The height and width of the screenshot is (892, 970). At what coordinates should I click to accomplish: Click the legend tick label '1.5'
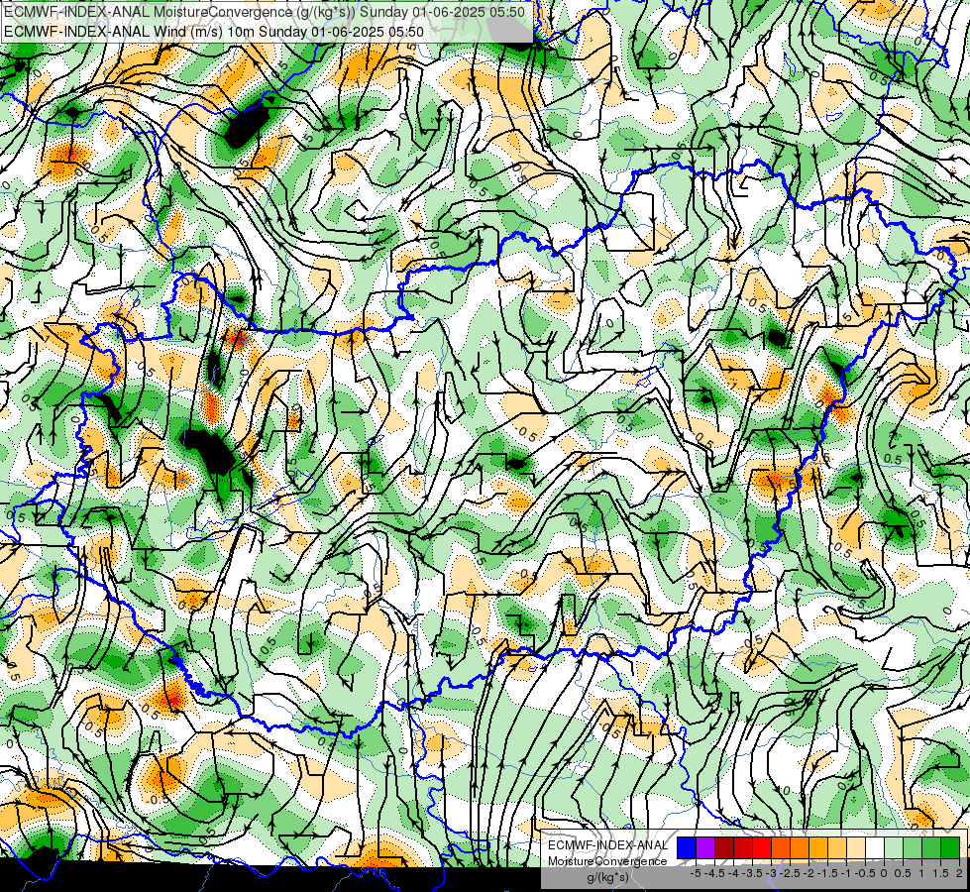939,873
